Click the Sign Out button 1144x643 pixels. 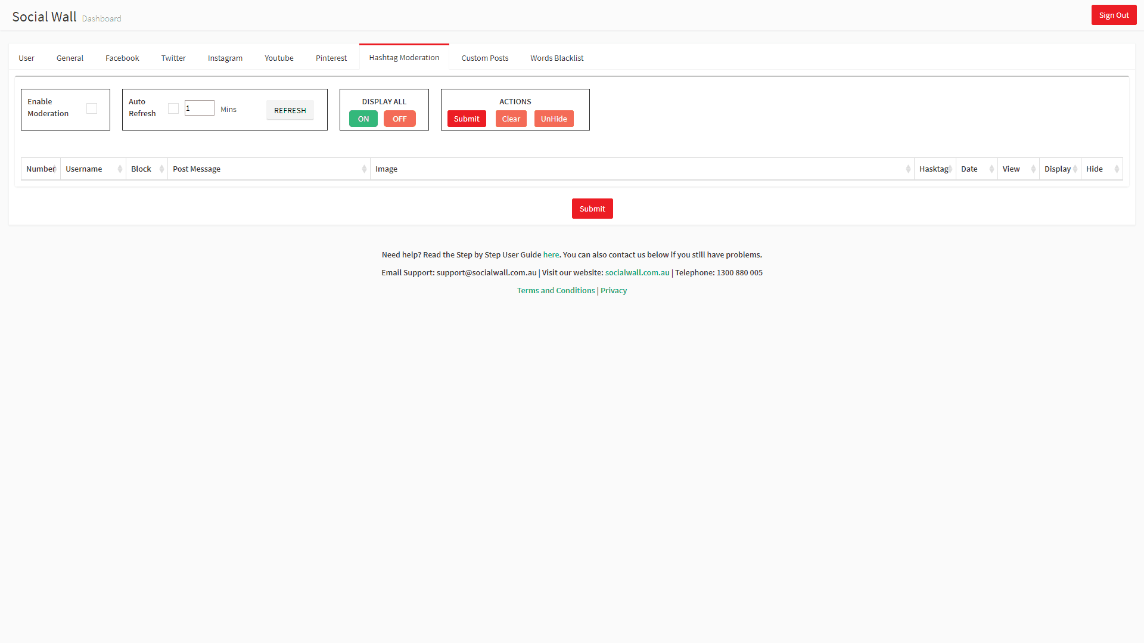tap(1114, 15)
